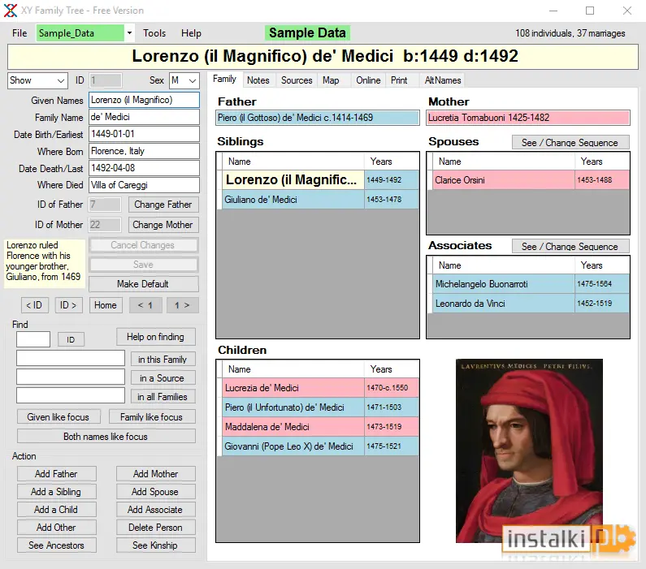Image resolution: width=646 pixels, height=569 pixels.
Task: Switch to the Online tab
Action: point(368,80)
